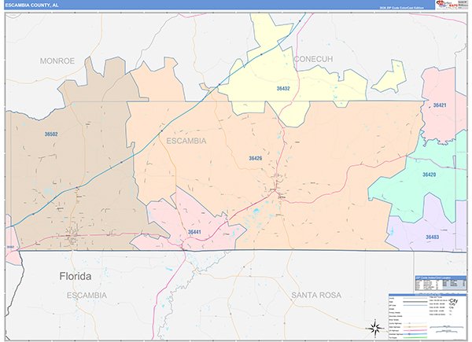Click the 'ESCAMBIA COUNTY, AL' map title
This screenshot has width=472, height=342.
tap(31, 5)
